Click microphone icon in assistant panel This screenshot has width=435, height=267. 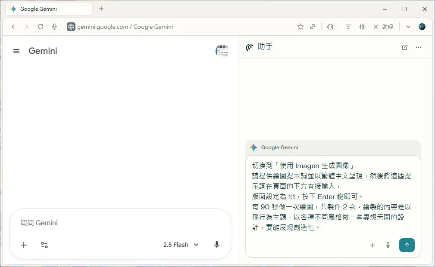[x=388, y=245]
